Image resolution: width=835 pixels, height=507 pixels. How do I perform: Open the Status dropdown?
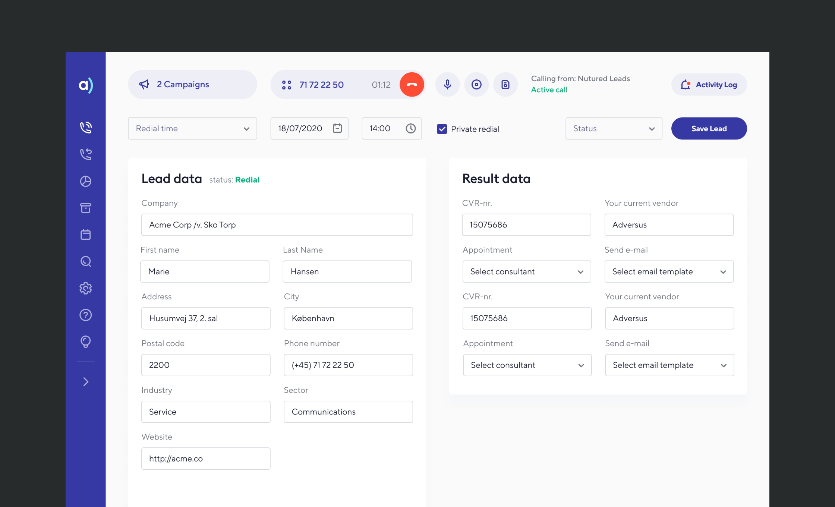click(x=614, y=129)
